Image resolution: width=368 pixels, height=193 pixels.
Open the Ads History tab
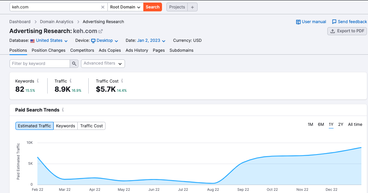pyautogui.click(x=137, y=50)
